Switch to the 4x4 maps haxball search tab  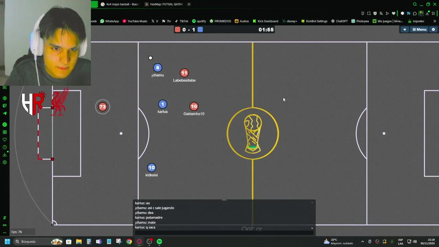pos(120,4)
